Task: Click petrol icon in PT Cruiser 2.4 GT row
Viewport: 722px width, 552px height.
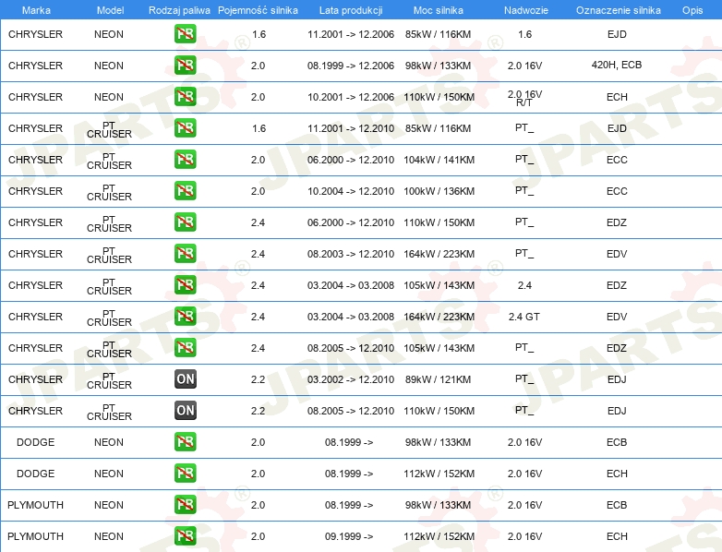Action: pos(185,317)
